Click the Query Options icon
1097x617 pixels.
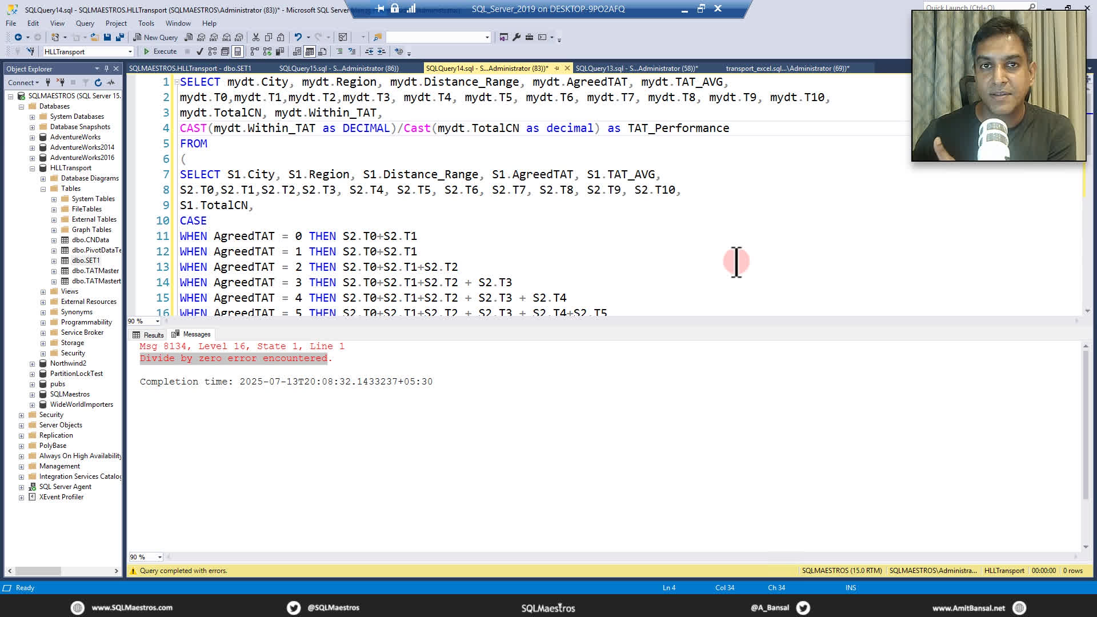pyautogui.click(x=225, y=51)
